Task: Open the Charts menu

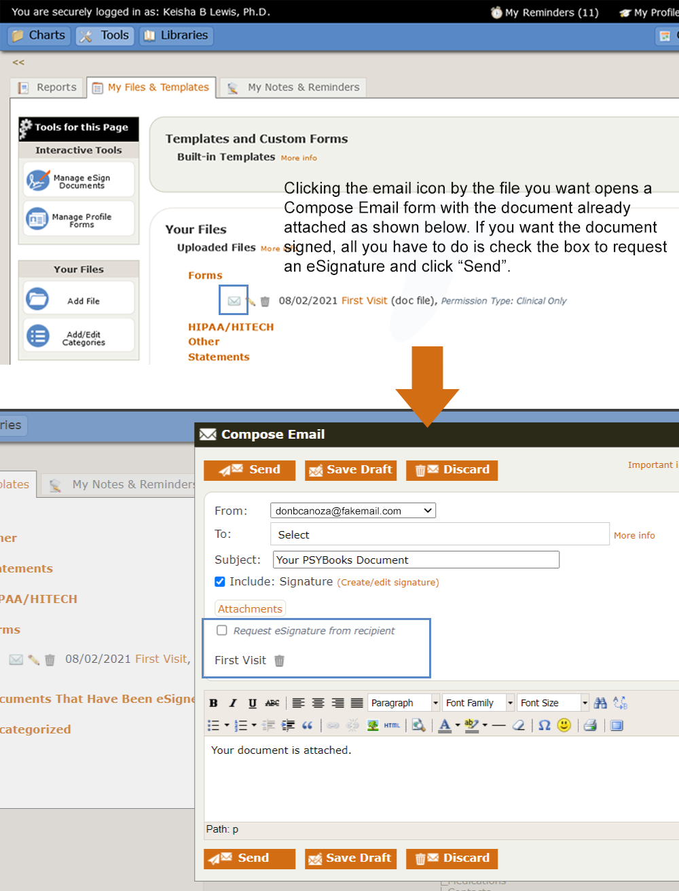Action: coord(39,35)
